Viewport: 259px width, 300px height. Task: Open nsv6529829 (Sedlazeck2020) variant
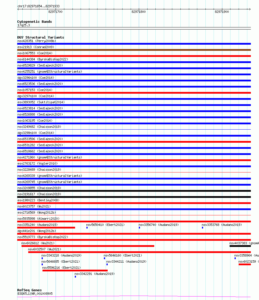pos(40,65)
